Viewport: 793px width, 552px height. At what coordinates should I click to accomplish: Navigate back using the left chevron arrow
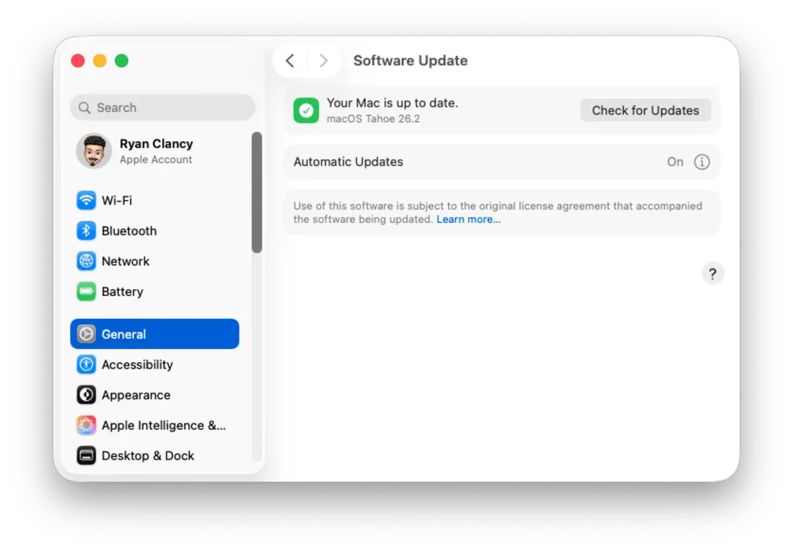(289, 60)
